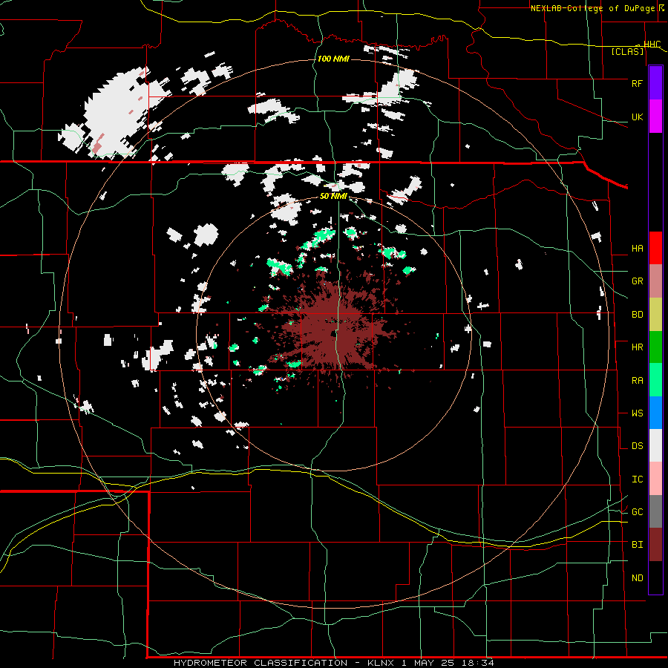Viewport: 668px width, 668px height.
Task: Click the HA legend label
Action: (637, 248)
